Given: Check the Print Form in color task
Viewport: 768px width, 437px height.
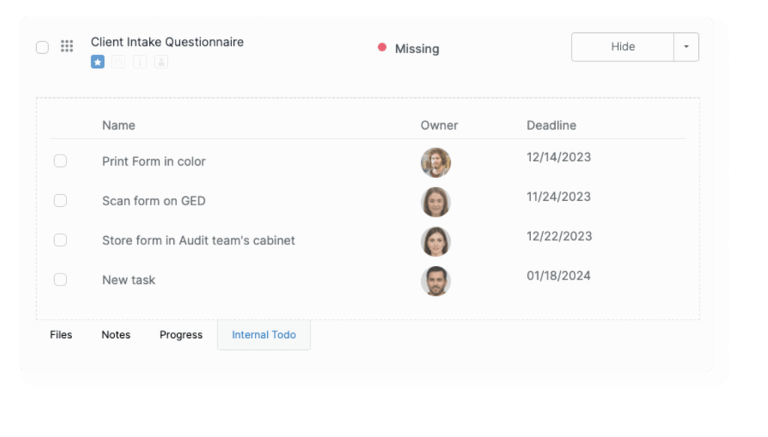Looking at the screenshot, I should [60, 161].
